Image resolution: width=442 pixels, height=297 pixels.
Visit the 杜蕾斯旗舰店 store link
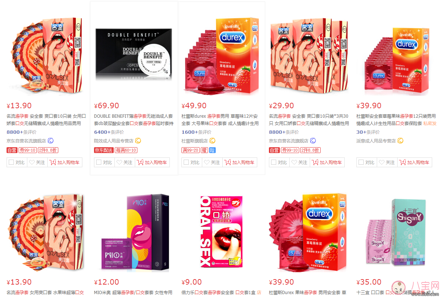pos(195,141)
